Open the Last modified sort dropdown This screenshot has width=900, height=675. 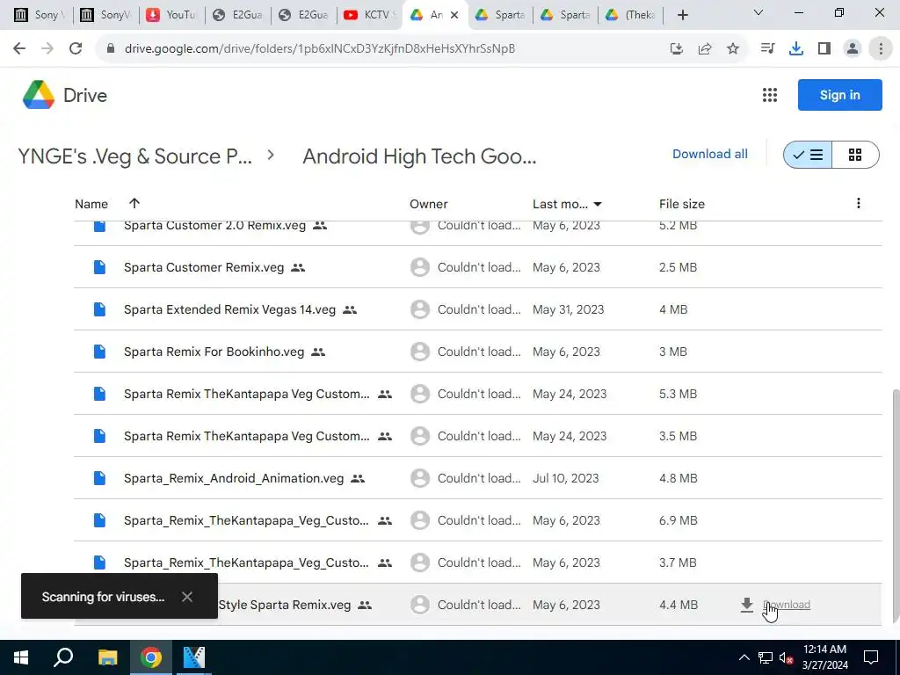pos(567,204)
